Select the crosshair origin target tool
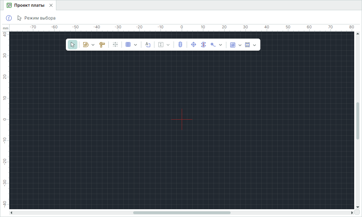 [x=193, y=45]
